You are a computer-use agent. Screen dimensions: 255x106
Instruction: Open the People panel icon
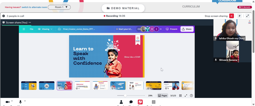coord(121,102)
